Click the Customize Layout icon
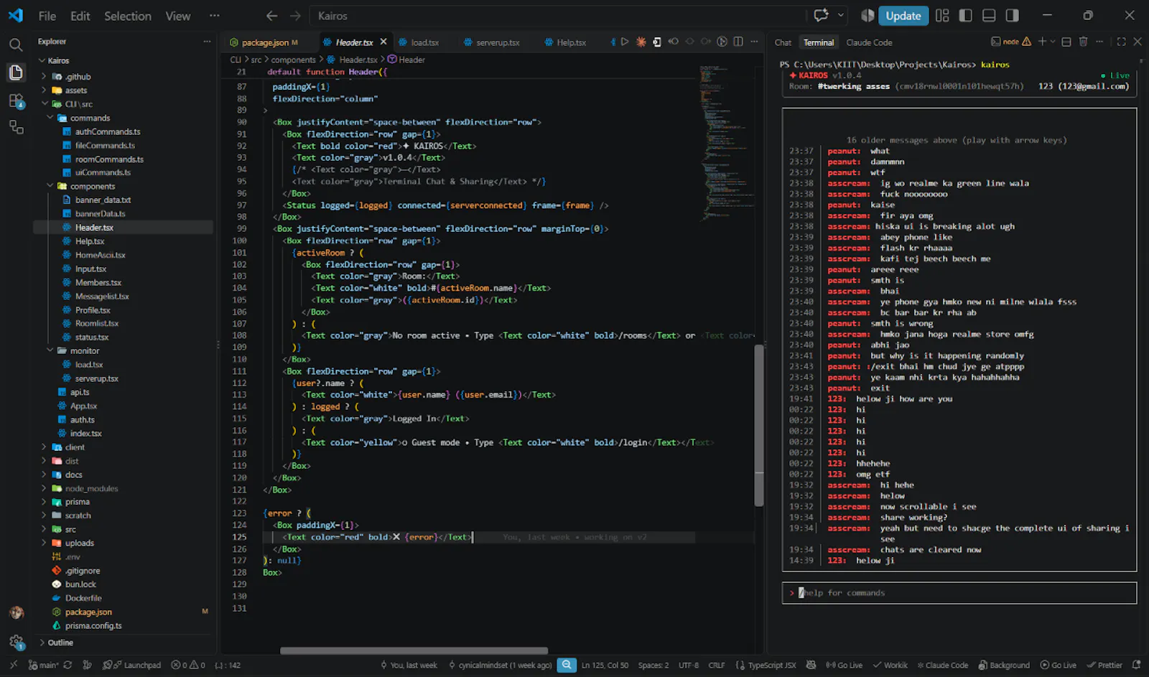1149x677 pixels. coord(943,15)
